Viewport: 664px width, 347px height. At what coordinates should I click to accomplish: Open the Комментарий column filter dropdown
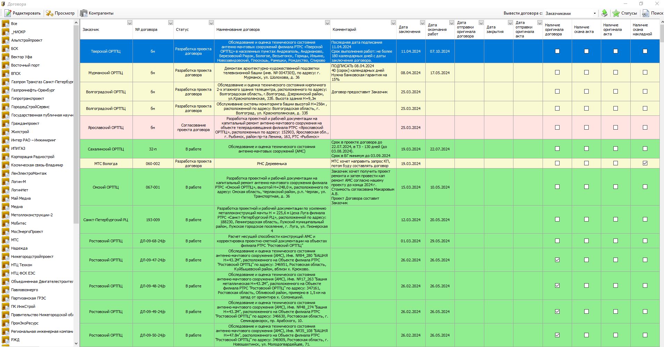click(x=393, y=23)
